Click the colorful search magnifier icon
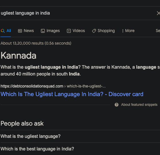This screenshot has height=155, width=160. (x=3, y=31)
